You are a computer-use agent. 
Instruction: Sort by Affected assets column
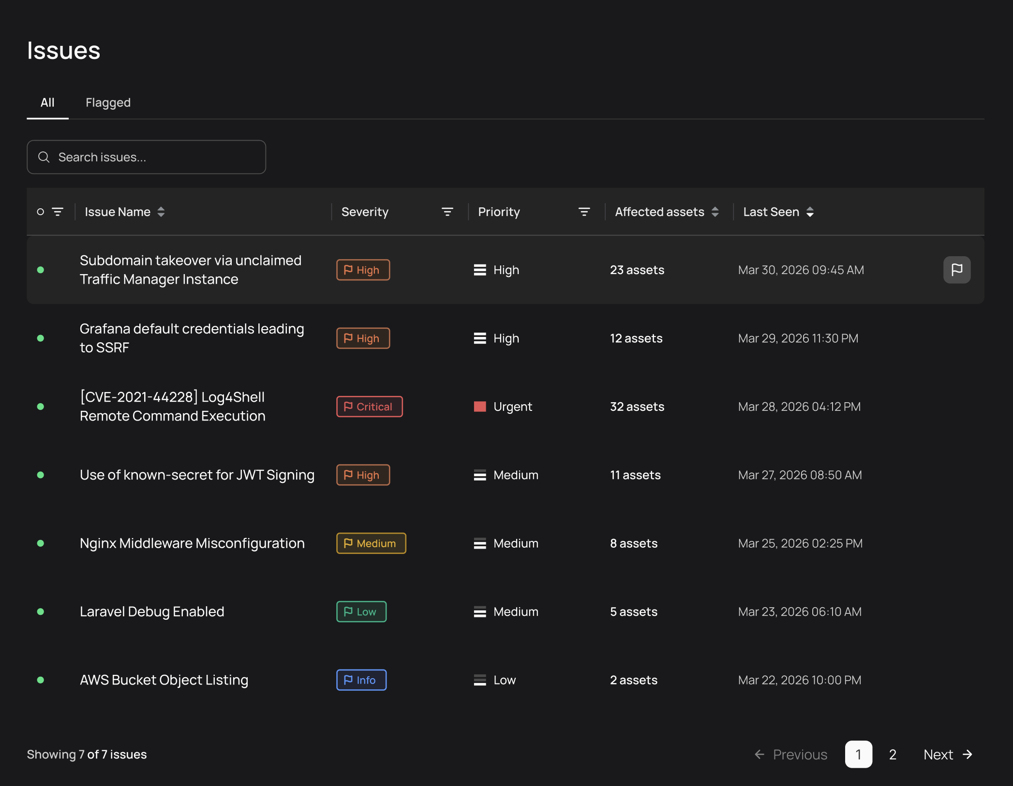click(x=715, y=212)
